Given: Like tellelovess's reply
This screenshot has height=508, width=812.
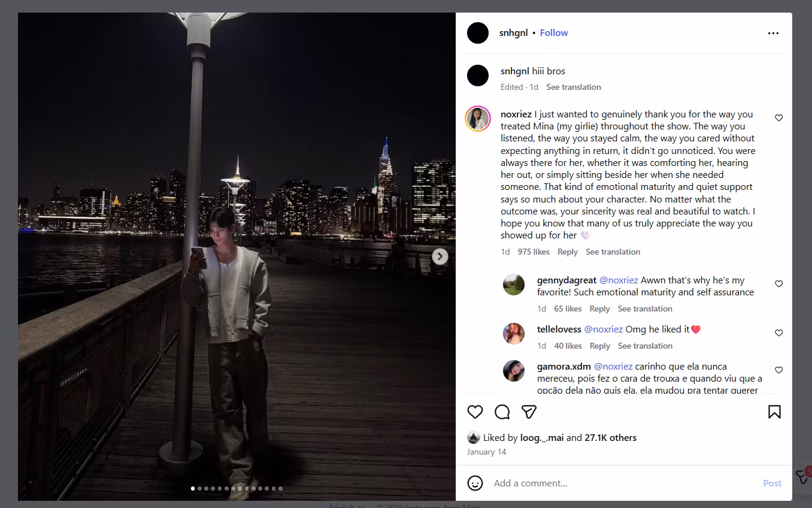Looking at the screenshot, I should tap(778, 333).
